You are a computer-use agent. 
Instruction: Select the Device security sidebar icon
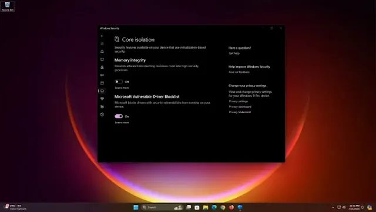pos(102,91)
